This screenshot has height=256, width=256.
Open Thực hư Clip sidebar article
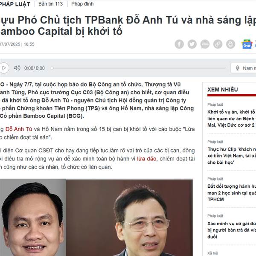tap(232, 156)
